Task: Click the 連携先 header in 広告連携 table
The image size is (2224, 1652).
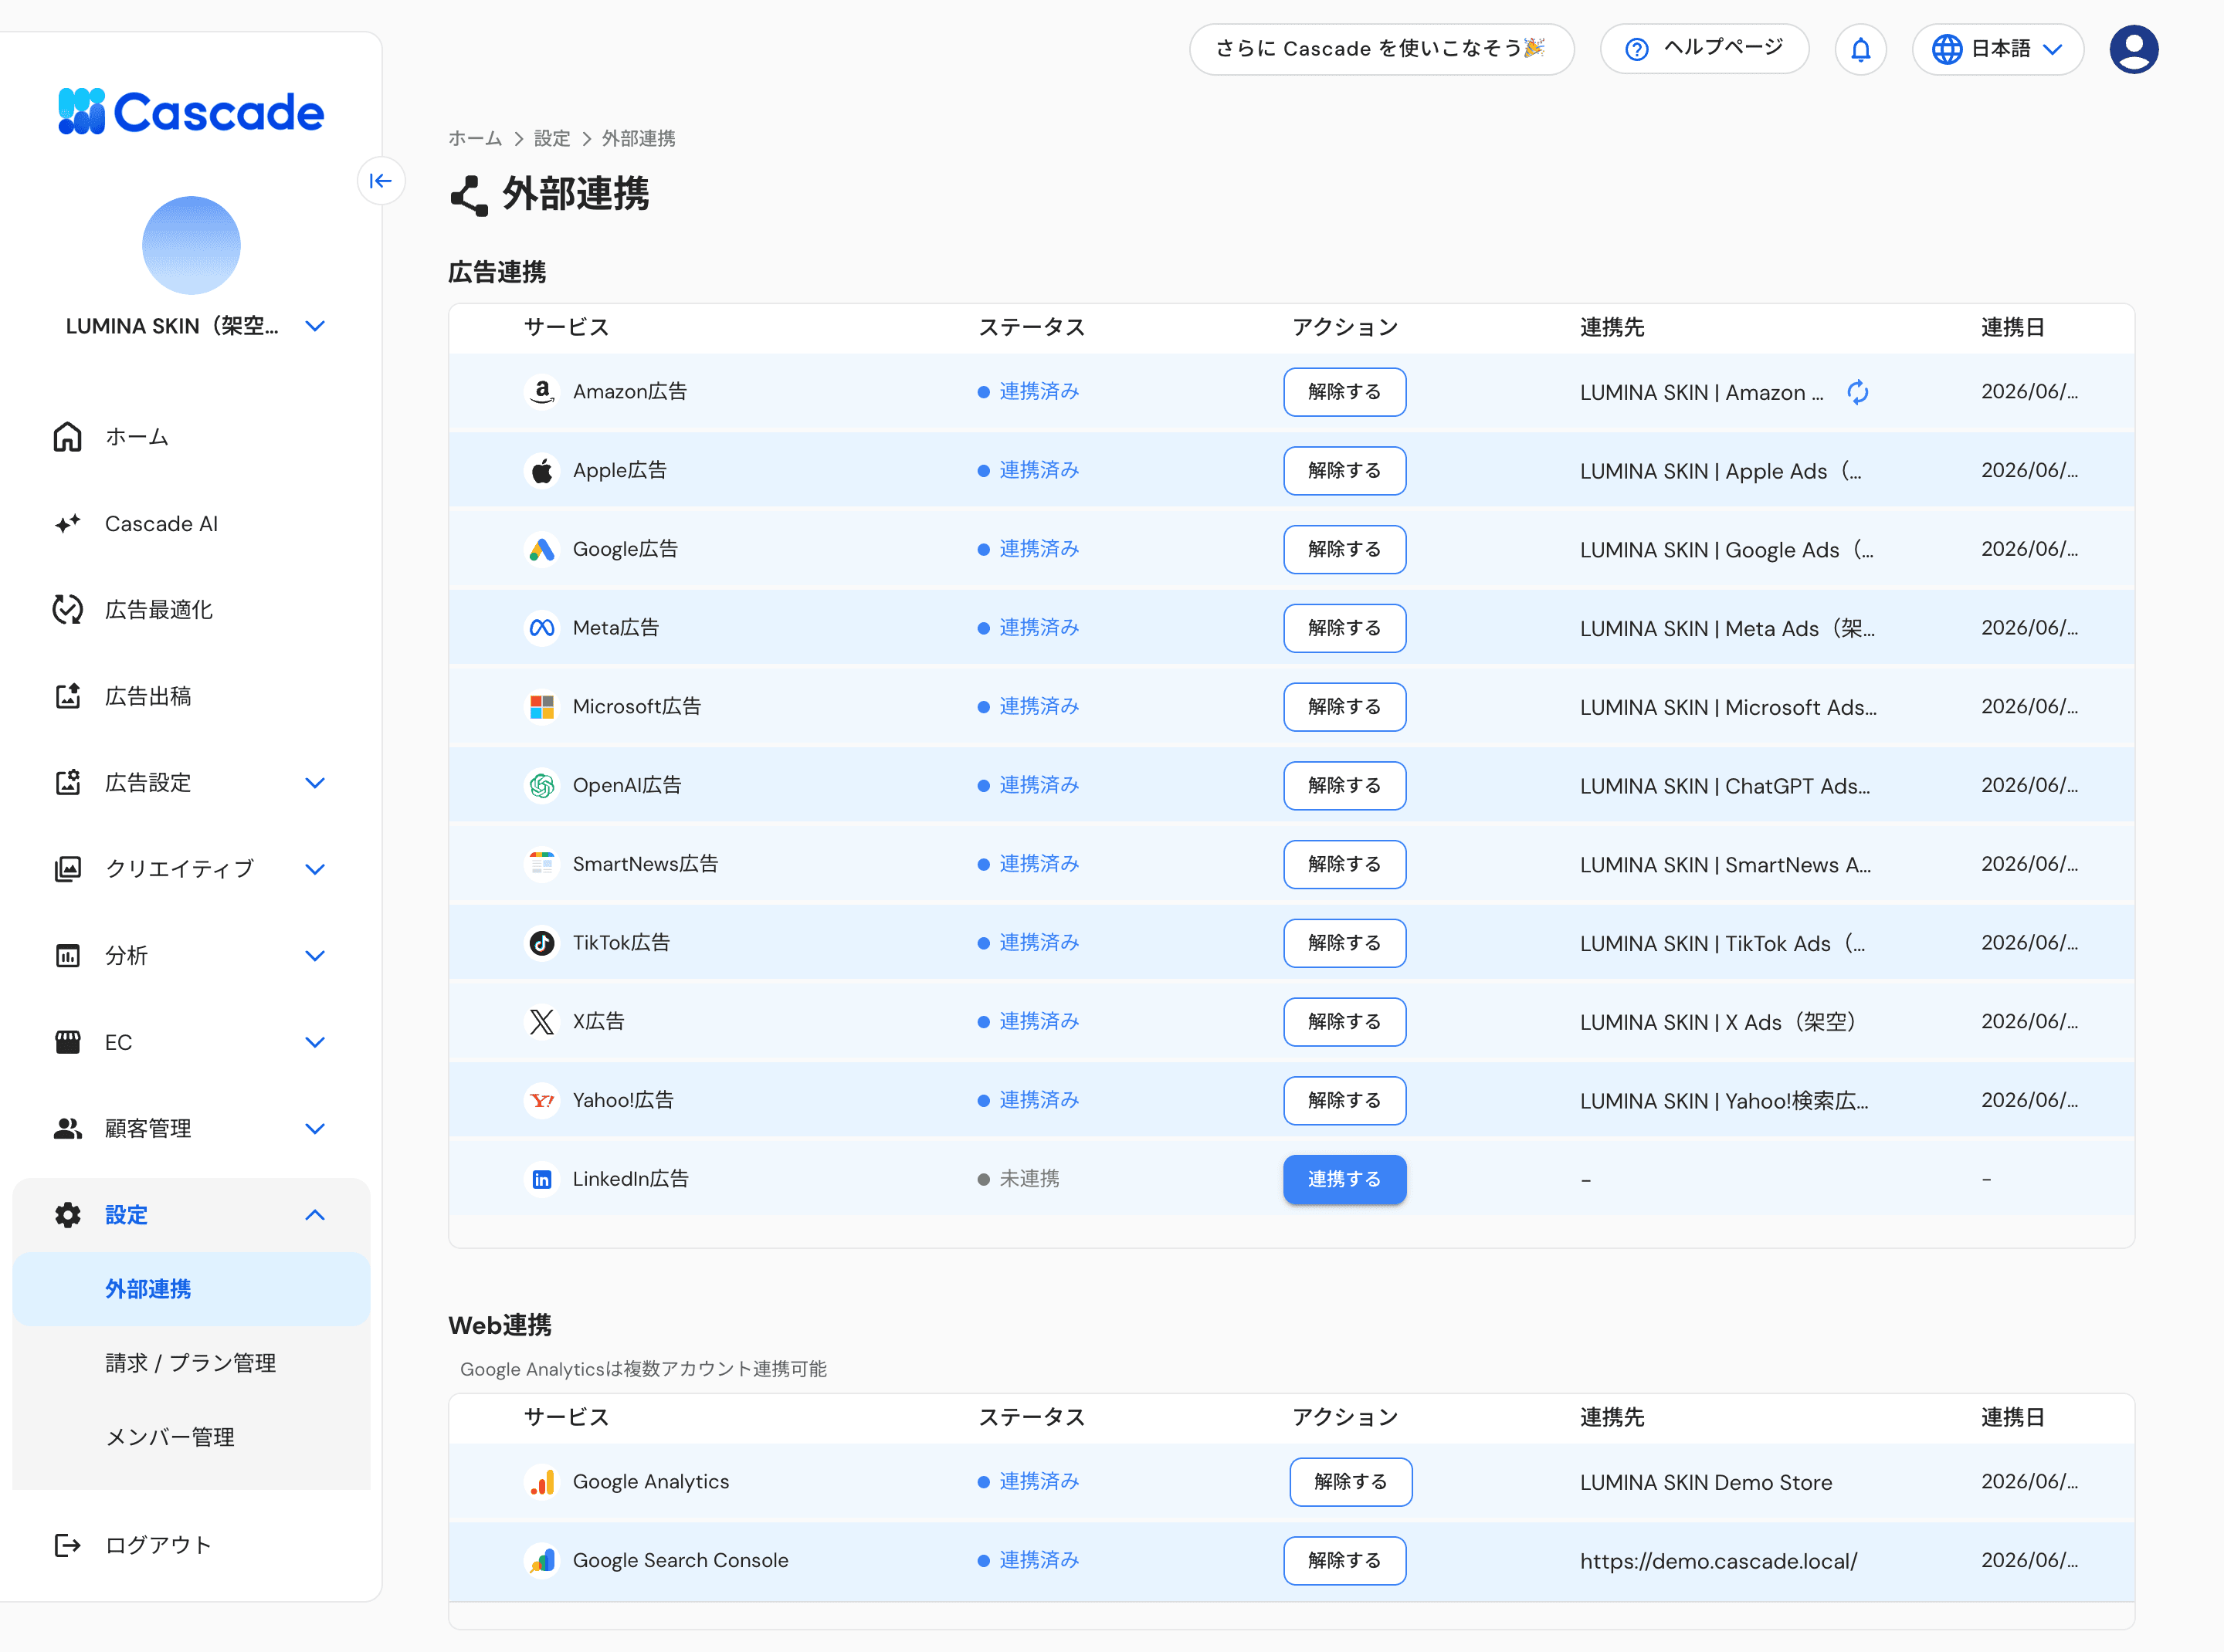Action: pyautogui.click(x=1612, y=327)
